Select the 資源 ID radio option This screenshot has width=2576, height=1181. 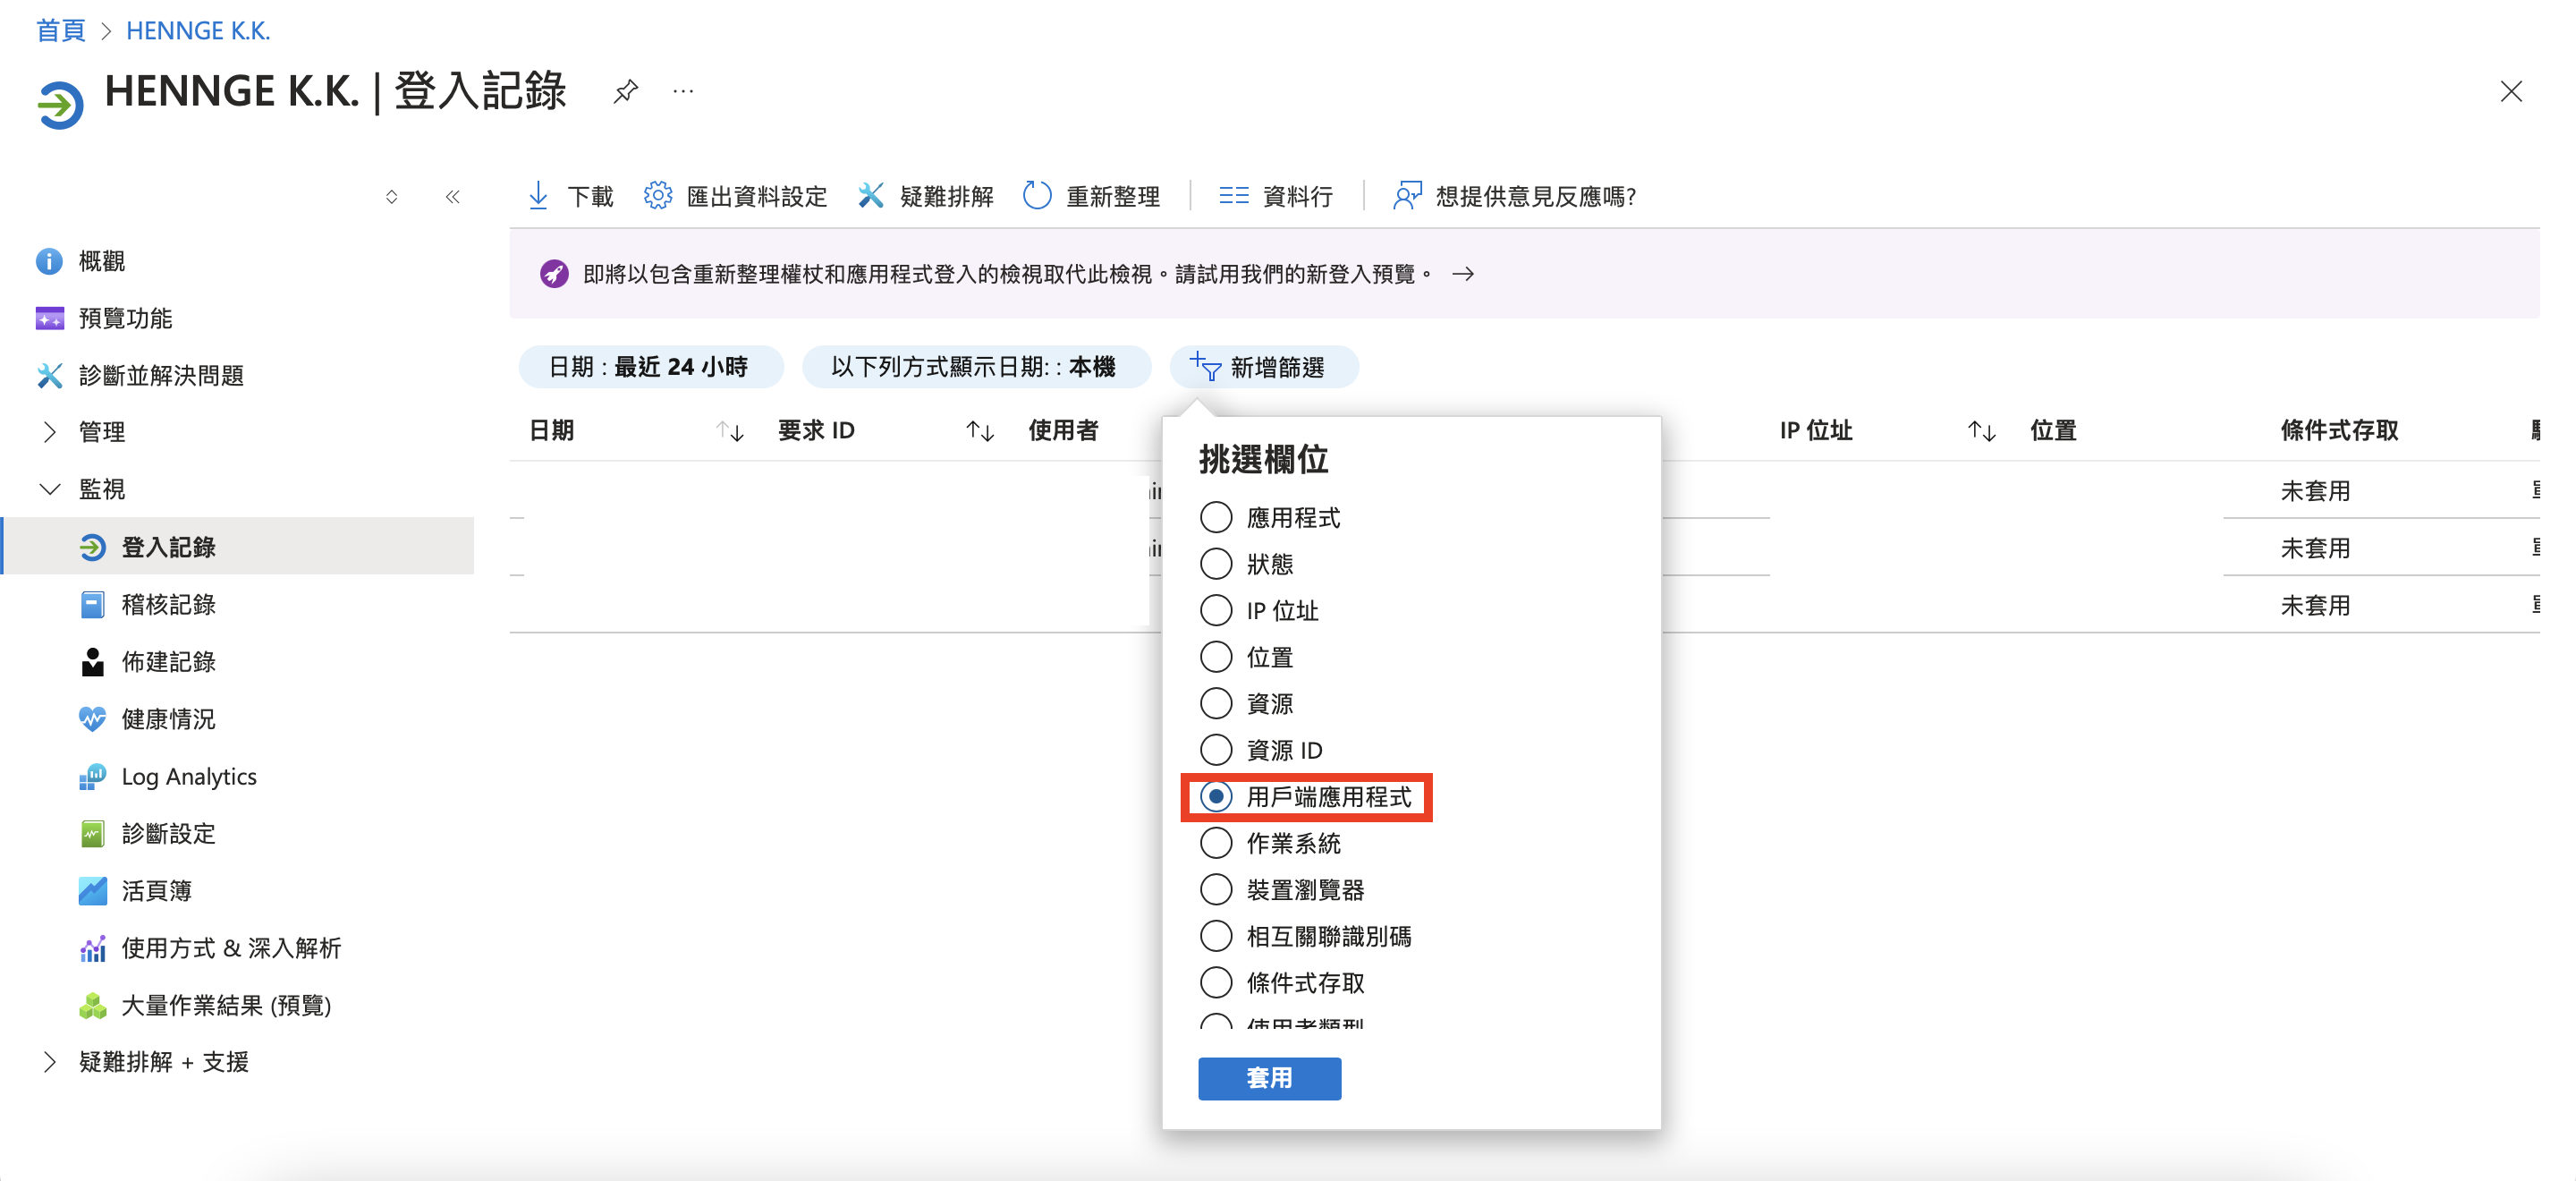coord(1215,750)
